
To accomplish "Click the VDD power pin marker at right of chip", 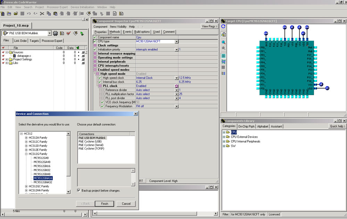I will 327,88.
